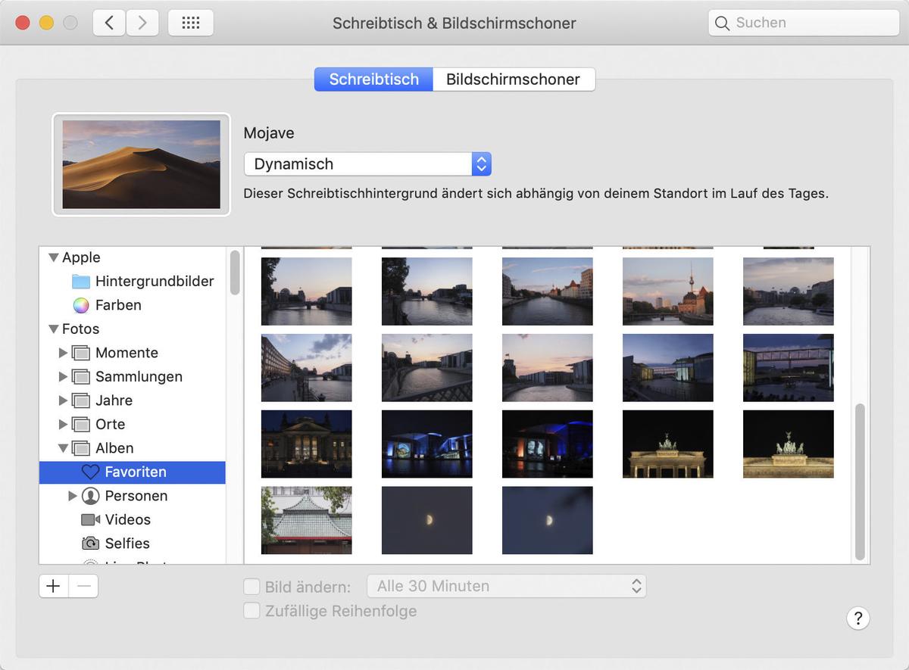Click the search magnifier icon
This screenshot has width=909, height=670.
[x=723, y=23]
